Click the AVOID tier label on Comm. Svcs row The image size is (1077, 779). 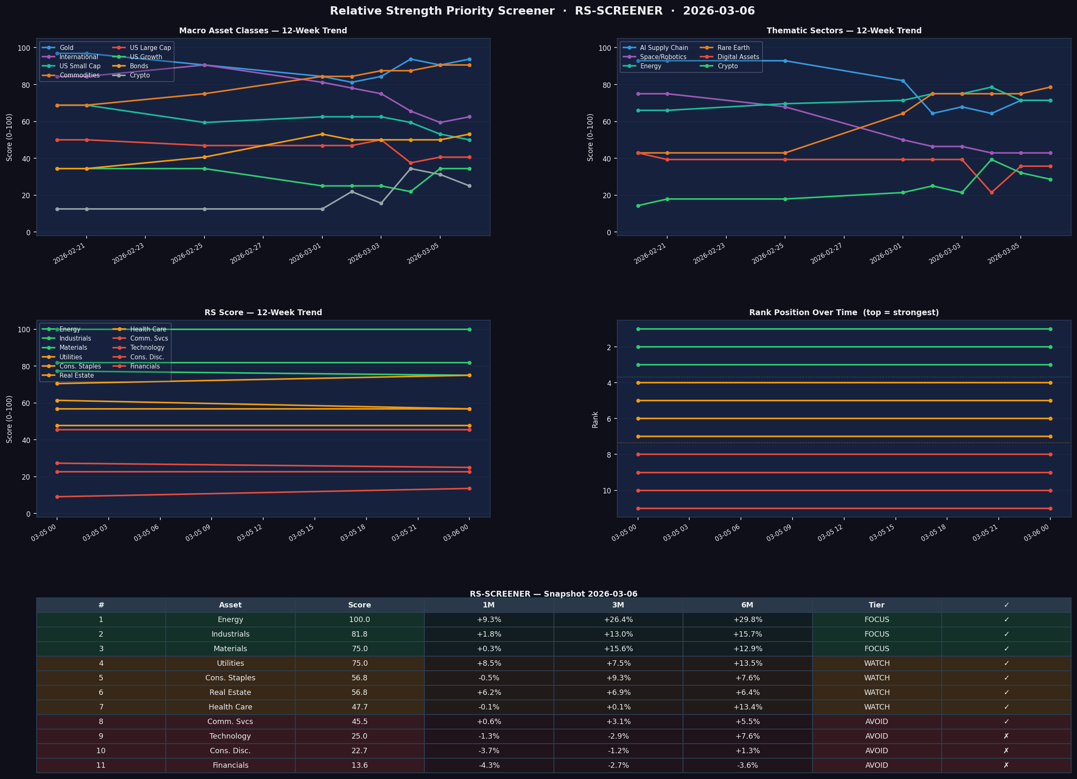(876, 721)
